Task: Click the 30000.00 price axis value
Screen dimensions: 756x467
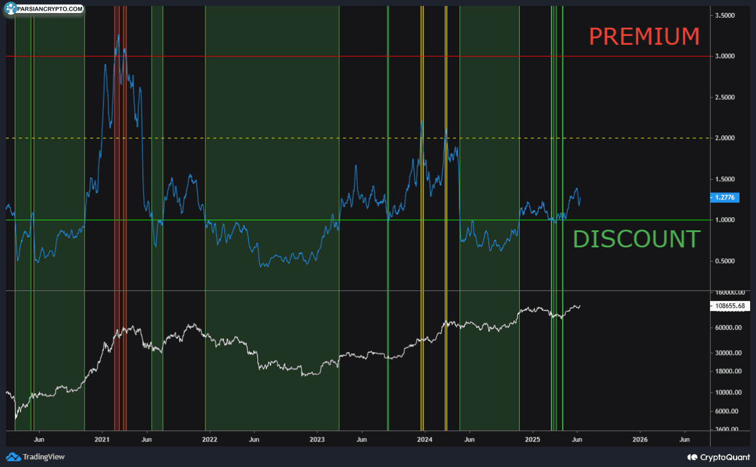Action: click(x=727, y=353)
